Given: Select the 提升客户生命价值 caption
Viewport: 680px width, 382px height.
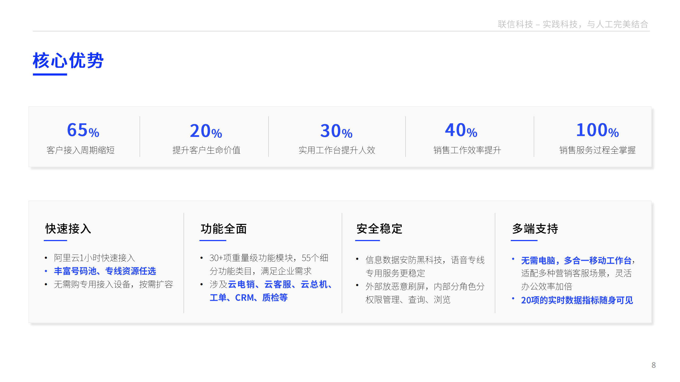Looking at the screenshot, I should (x=206, y=150).
